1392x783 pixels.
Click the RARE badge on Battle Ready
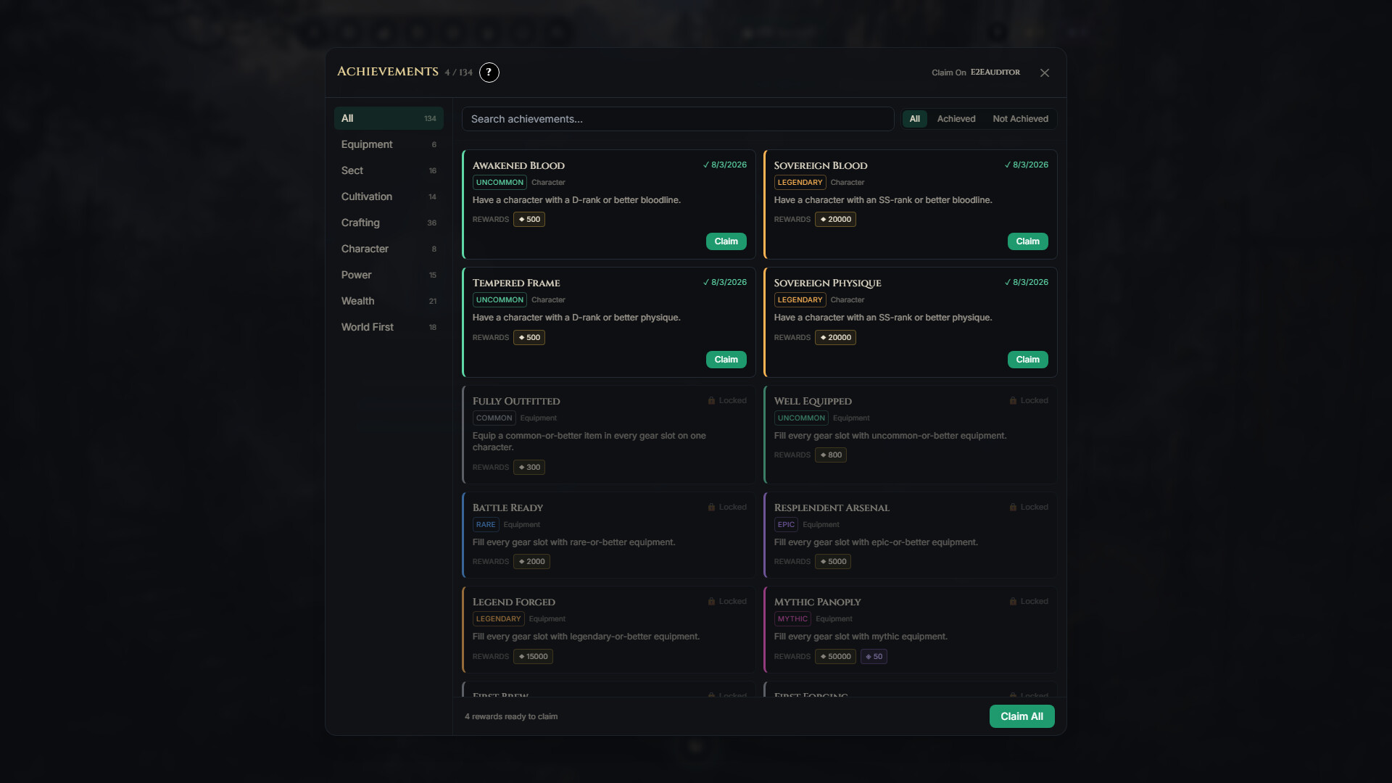[486, 525]
